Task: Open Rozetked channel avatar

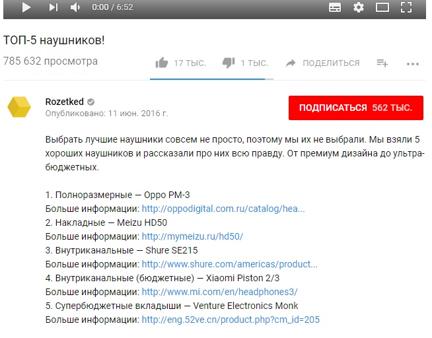Action: [x=19, y=107]
